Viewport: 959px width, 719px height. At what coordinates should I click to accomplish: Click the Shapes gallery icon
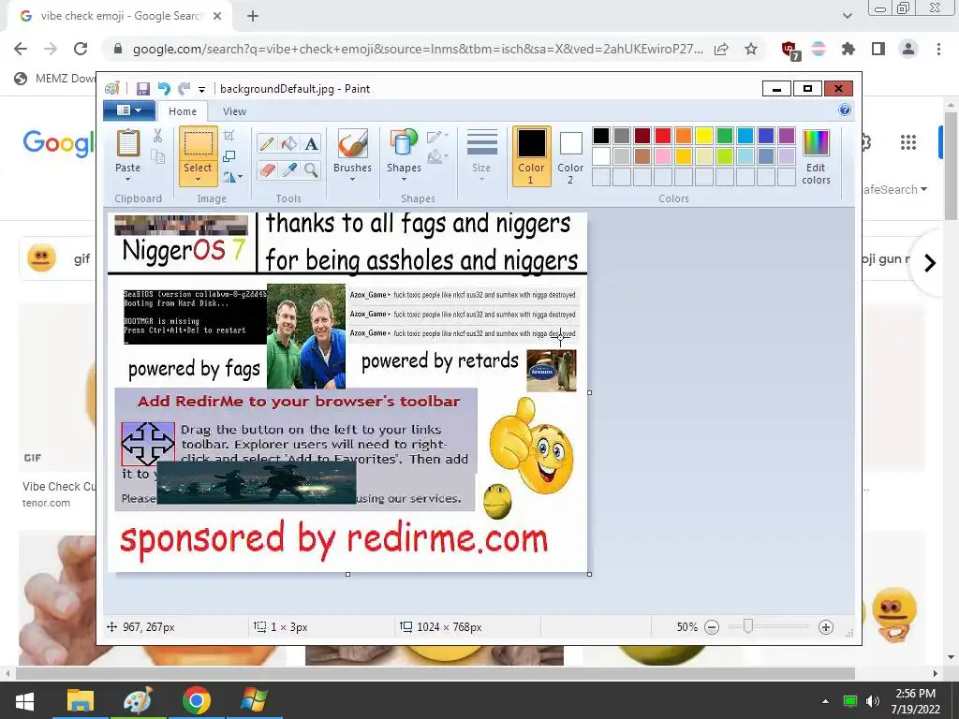(x=404, y=143)
